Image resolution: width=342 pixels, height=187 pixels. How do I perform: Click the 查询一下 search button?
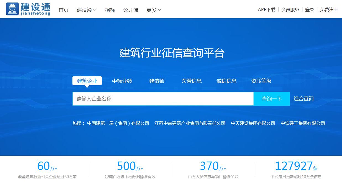click(271, 98)
